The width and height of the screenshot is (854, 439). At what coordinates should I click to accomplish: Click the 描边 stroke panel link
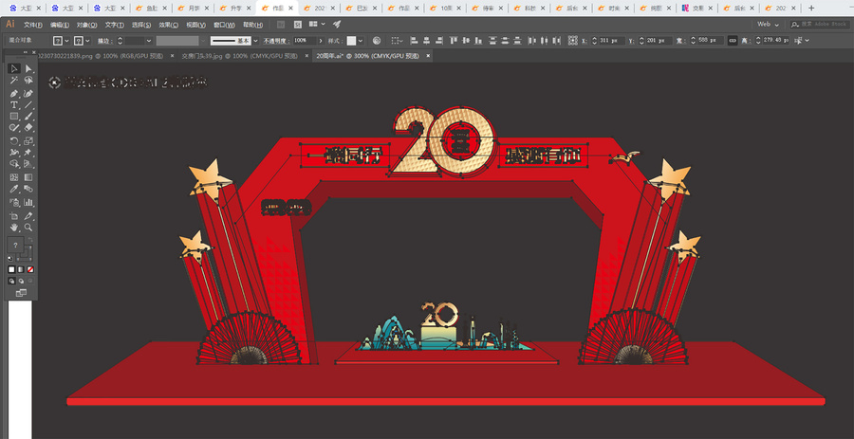(x=103, y=41)
